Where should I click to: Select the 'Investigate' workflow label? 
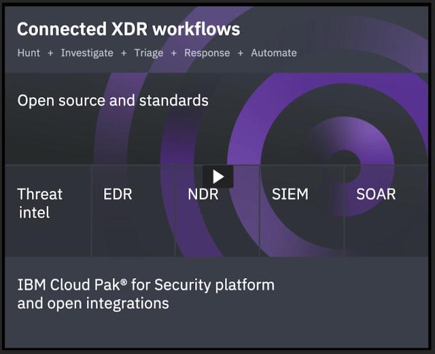(87, 53)
